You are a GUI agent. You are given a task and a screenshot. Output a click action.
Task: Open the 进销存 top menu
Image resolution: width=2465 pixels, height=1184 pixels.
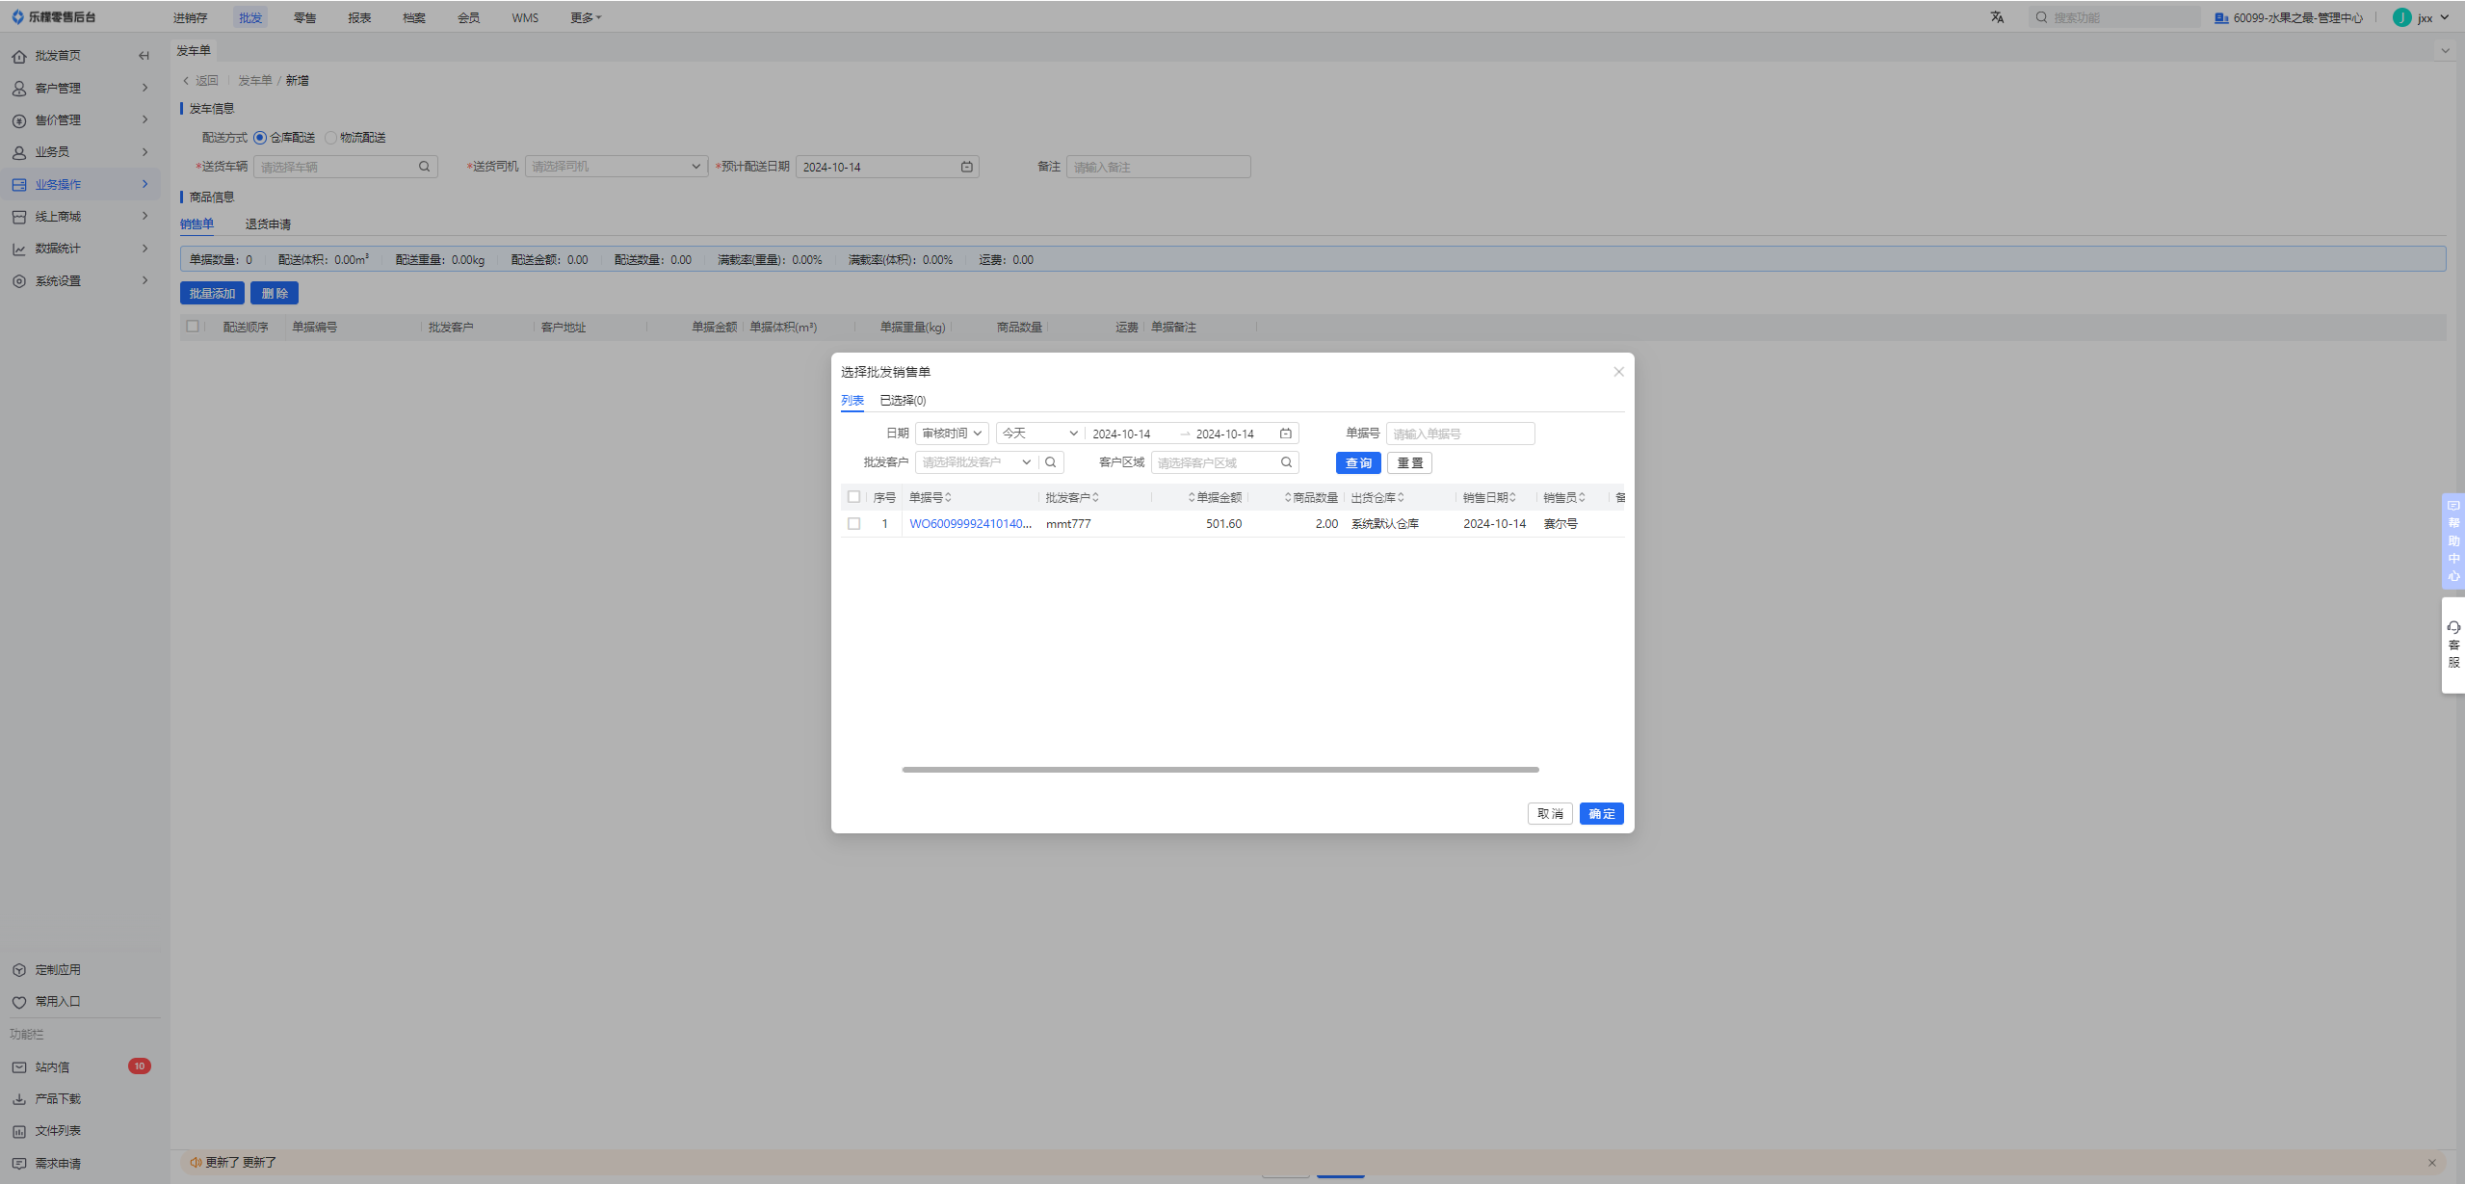pos(190,17)
